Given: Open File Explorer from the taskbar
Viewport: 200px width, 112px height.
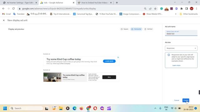Looking at the screenshot, I should coord(61,109).
